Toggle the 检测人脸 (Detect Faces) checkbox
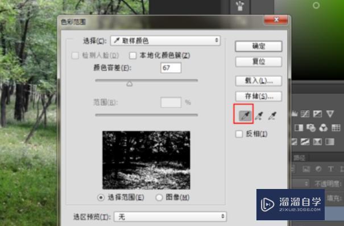Image resolution: width=344 pixels, height=226 pixels. (x=75, y=55)
